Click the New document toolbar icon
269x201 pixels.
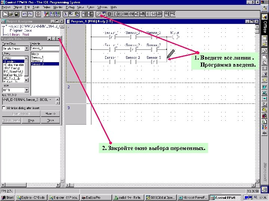[5, 14]
